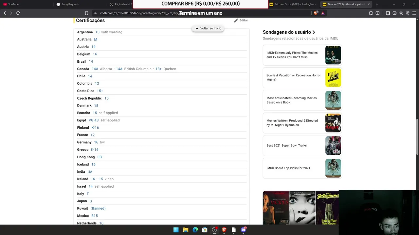Open blank document icon in taskbar
Screen dimensions: 419x235
coord(234,230)
